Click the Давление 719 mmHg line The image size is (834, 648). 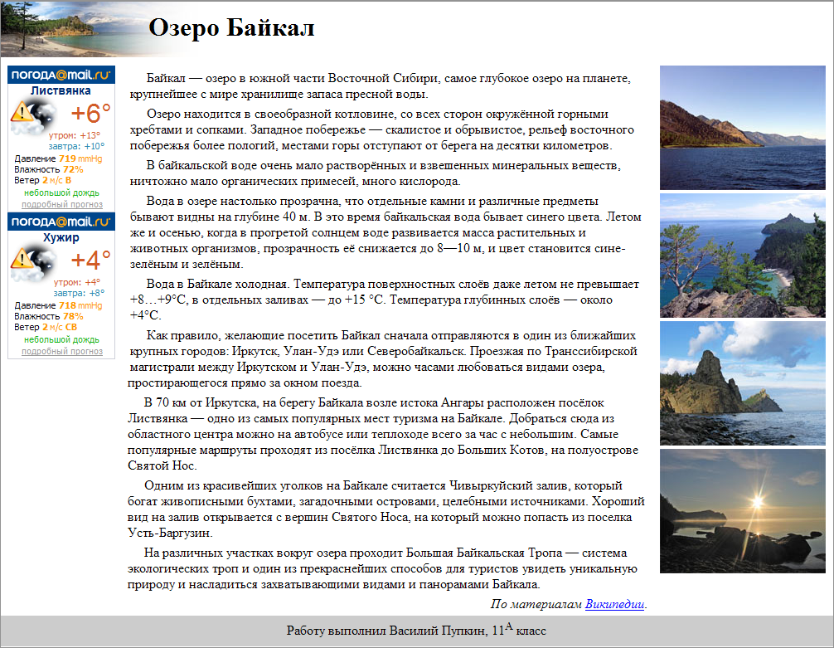(58, 158)
